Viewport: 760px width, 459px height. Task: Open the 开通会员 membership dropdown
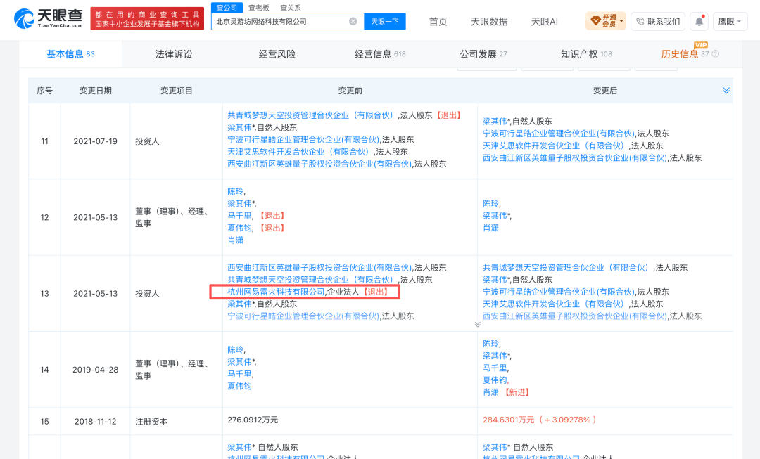coord(606,21)
